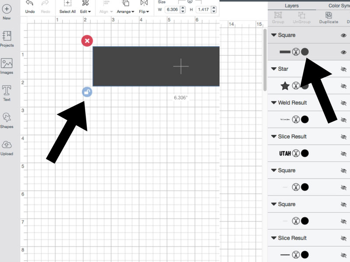This screenshot has width=350, height=262.
Task: Select the dark gray rectangle on canvas
Action: [156, 66]
